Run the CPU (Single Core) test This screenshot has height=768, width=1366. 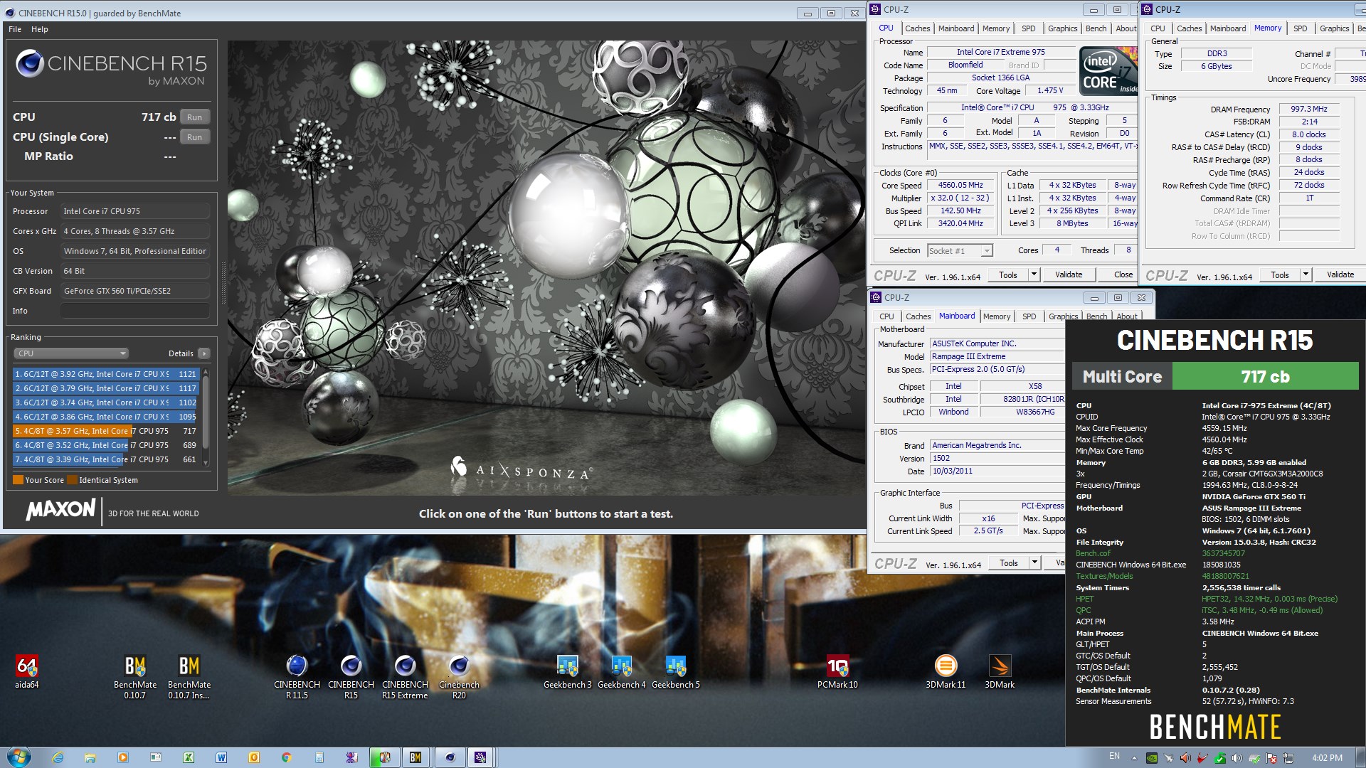click(x=194, y=137)
